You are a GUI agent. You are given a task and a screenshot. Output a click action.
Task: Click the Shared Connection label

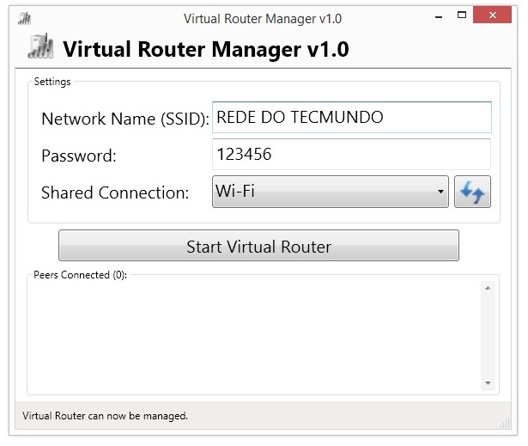point(115,192)
